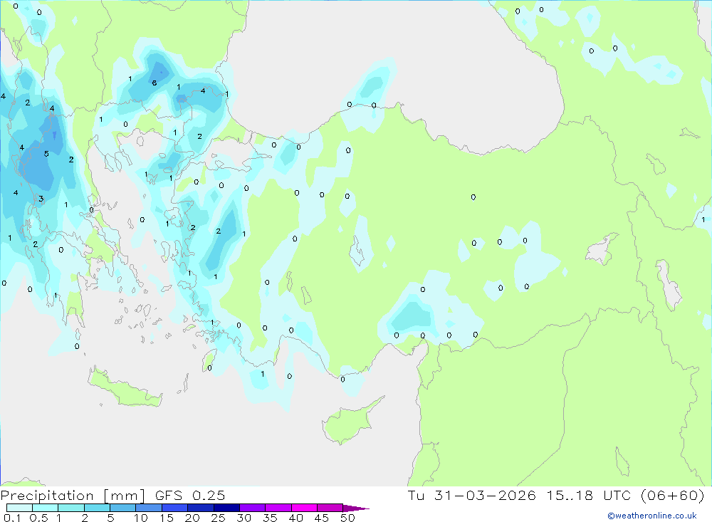The height and width of the screenshot is (522, 712).
Task: Click the 1–2 mm legend color swatch
Action: click(71, 508)
